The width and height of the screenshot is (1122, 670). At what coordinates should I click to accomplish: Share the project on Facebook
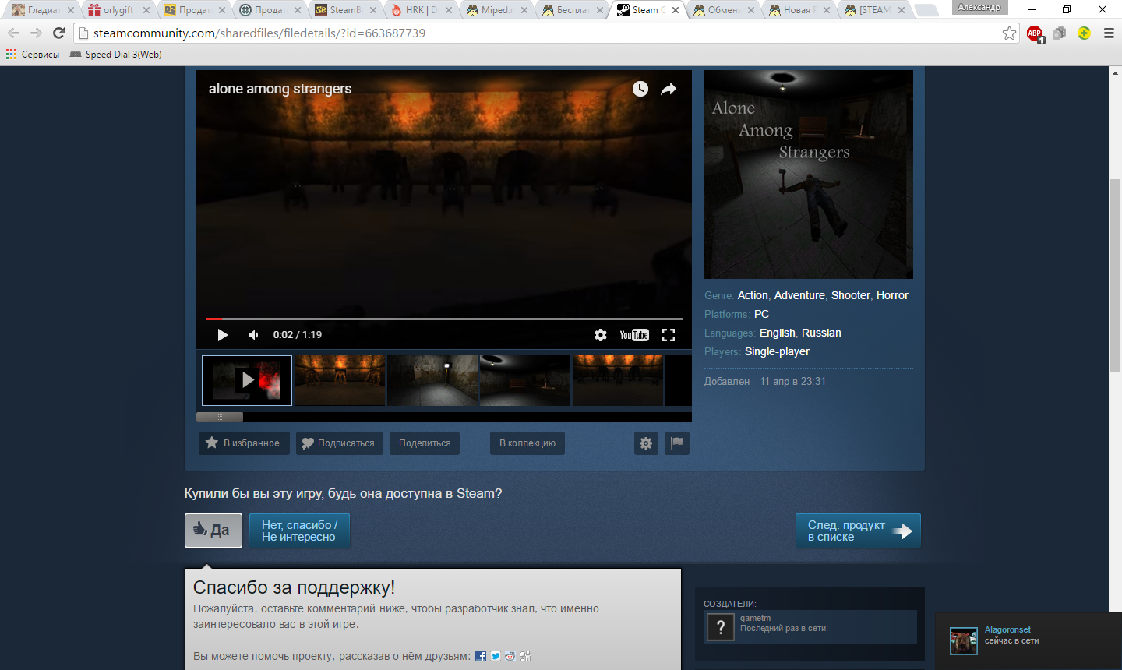click(x=481, y=656)
